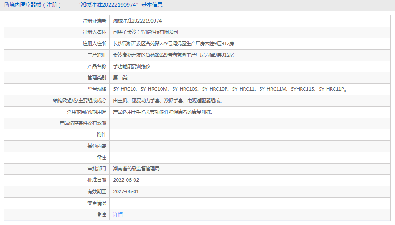Select approval date 2022-06-02
Viewport: 395px width, 225px height.
(126, 180)
